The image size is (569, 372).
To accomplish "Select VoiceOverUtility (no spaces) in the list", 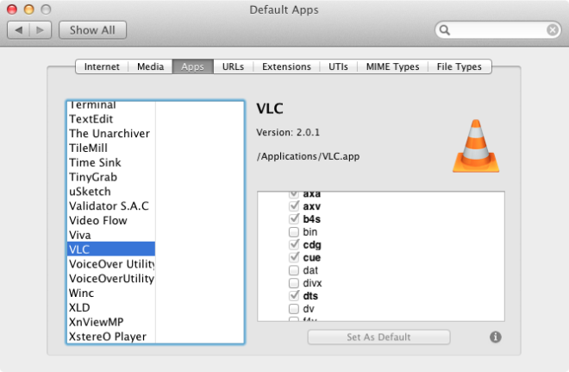I will coord(111,278).
